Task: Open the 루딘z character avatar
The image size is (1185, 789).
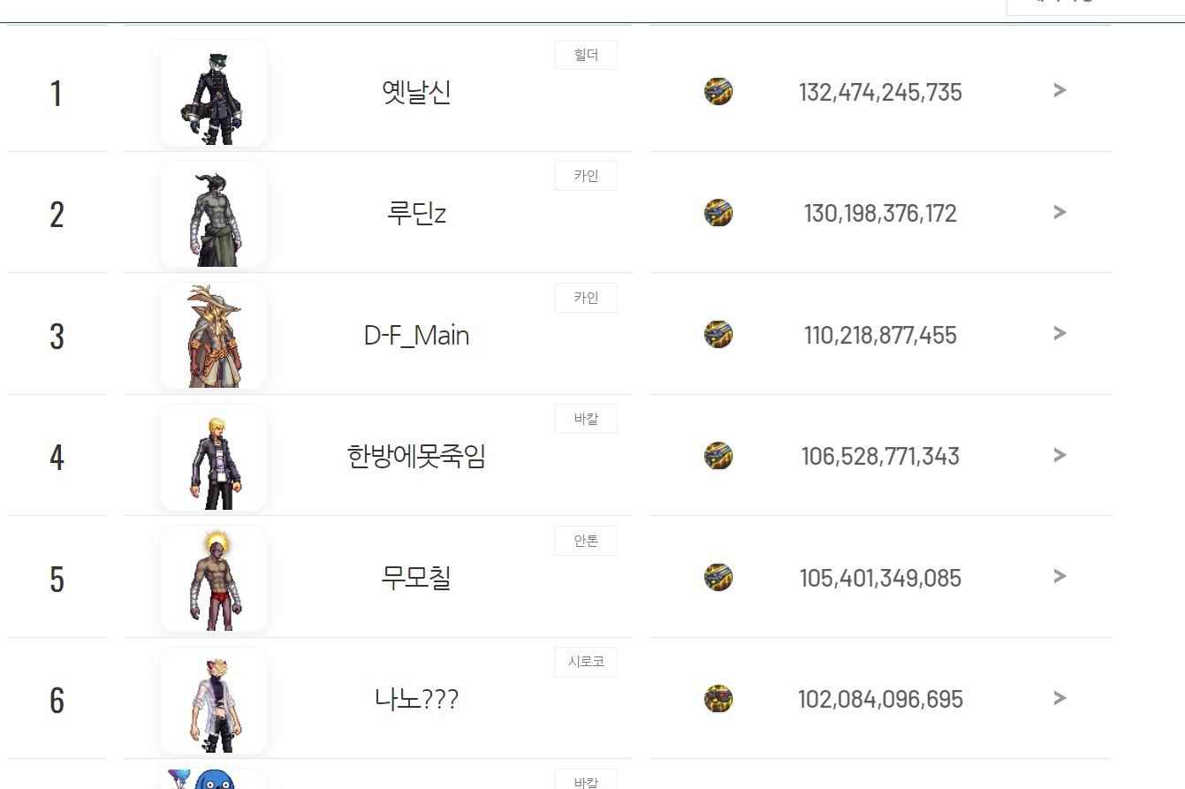Action: (213, 214)
